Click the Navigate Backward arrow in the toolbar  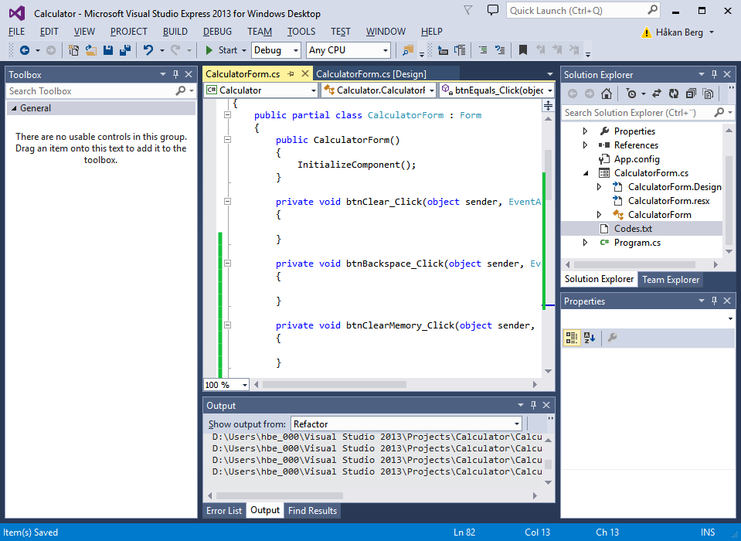[x=25, y=50]
